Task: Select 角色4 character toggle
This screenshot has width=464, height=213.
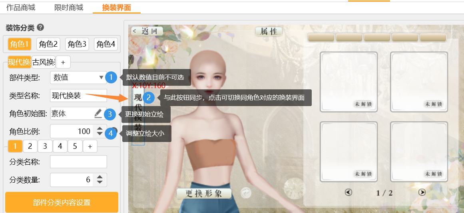Action: point(106,44)
